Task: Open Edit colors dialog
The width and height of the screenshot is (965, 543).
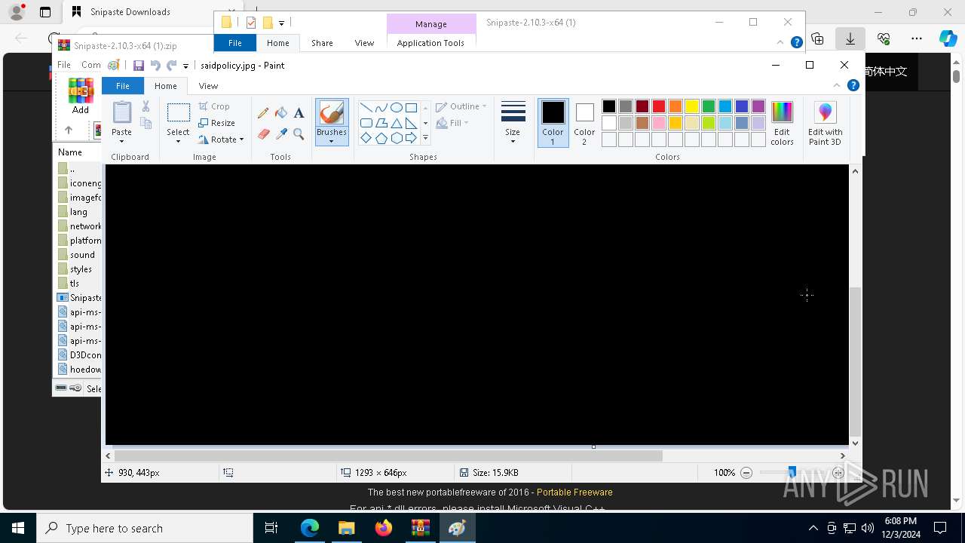Action: pyautogui.click(x=782, y=123)
